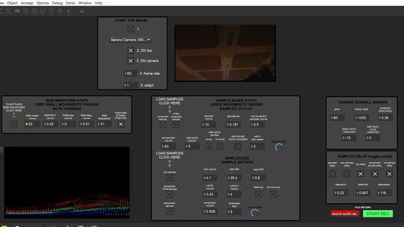Click the bang button labeled 1. in Start The Image
The width and height of the screenshot is (404, 227).
131,29
